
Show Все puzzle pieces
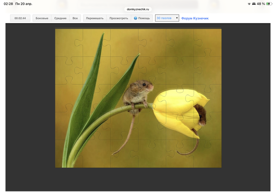(75, 19)
